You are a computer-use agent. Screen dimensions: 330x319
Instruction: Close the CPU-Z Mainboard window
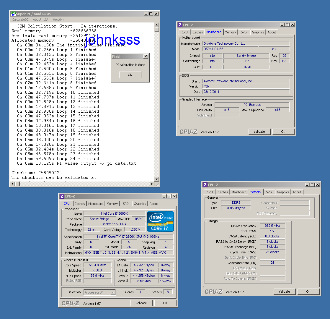pos(292,25)
